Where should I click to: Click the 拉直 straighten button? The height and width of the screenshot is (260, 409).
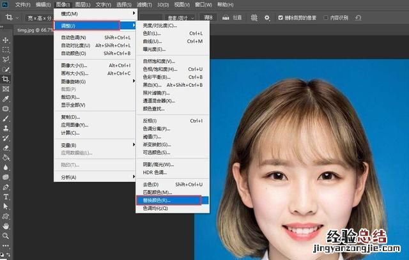(x=234, y=17)
